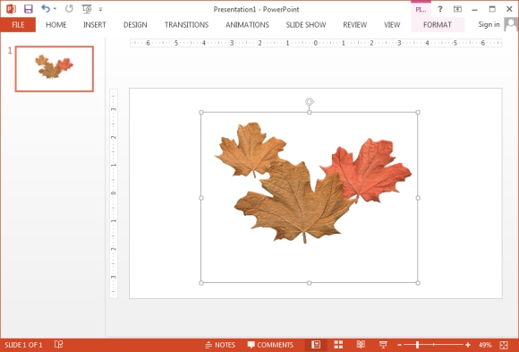519x352 pixels.
Task: Click the SLIDE 1 OF 1 status text
Action: tap(23, 345)
